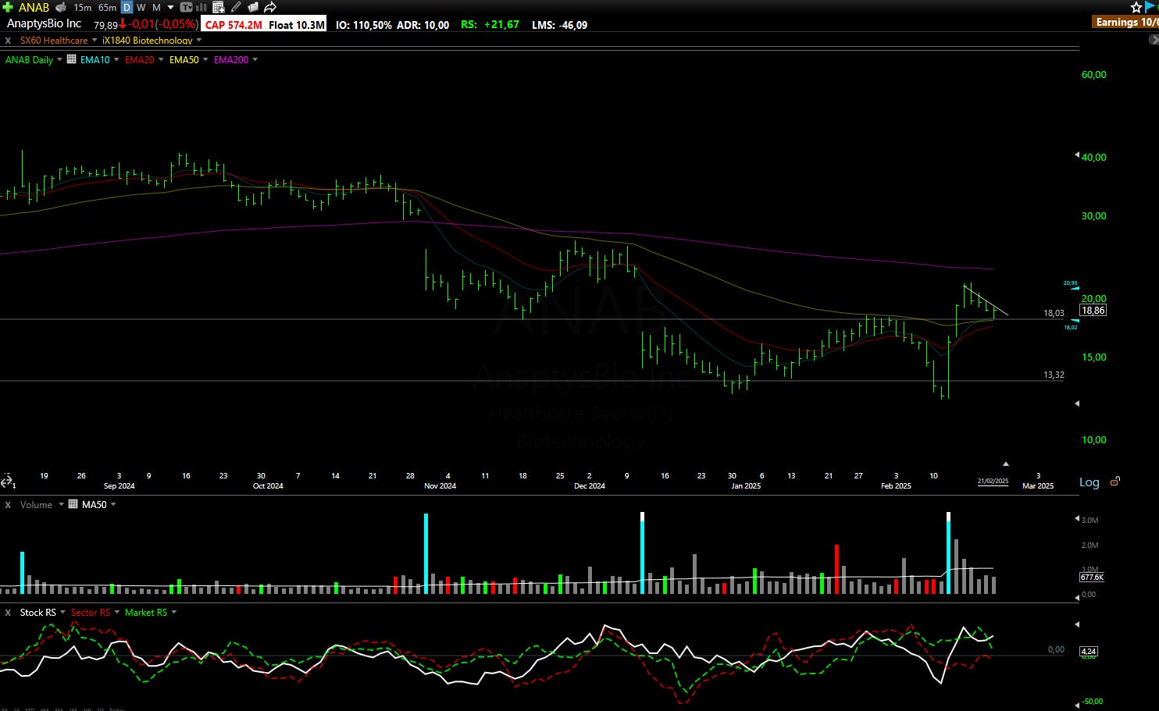Open the grid settings icon beside EMA10
This screenshot has width=1159, height=711.
pos(72,59)
